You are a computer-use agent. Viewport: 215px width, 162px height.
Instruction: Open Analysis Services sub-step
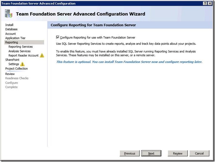[x=19, y=51]
